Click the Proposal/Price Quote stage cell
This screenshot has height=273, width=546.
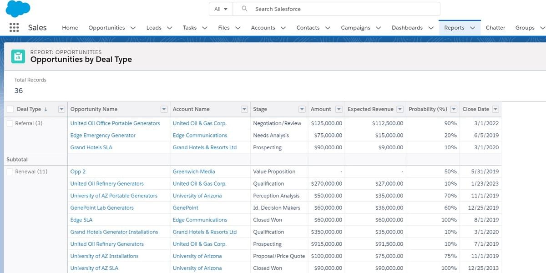[279, 256]
